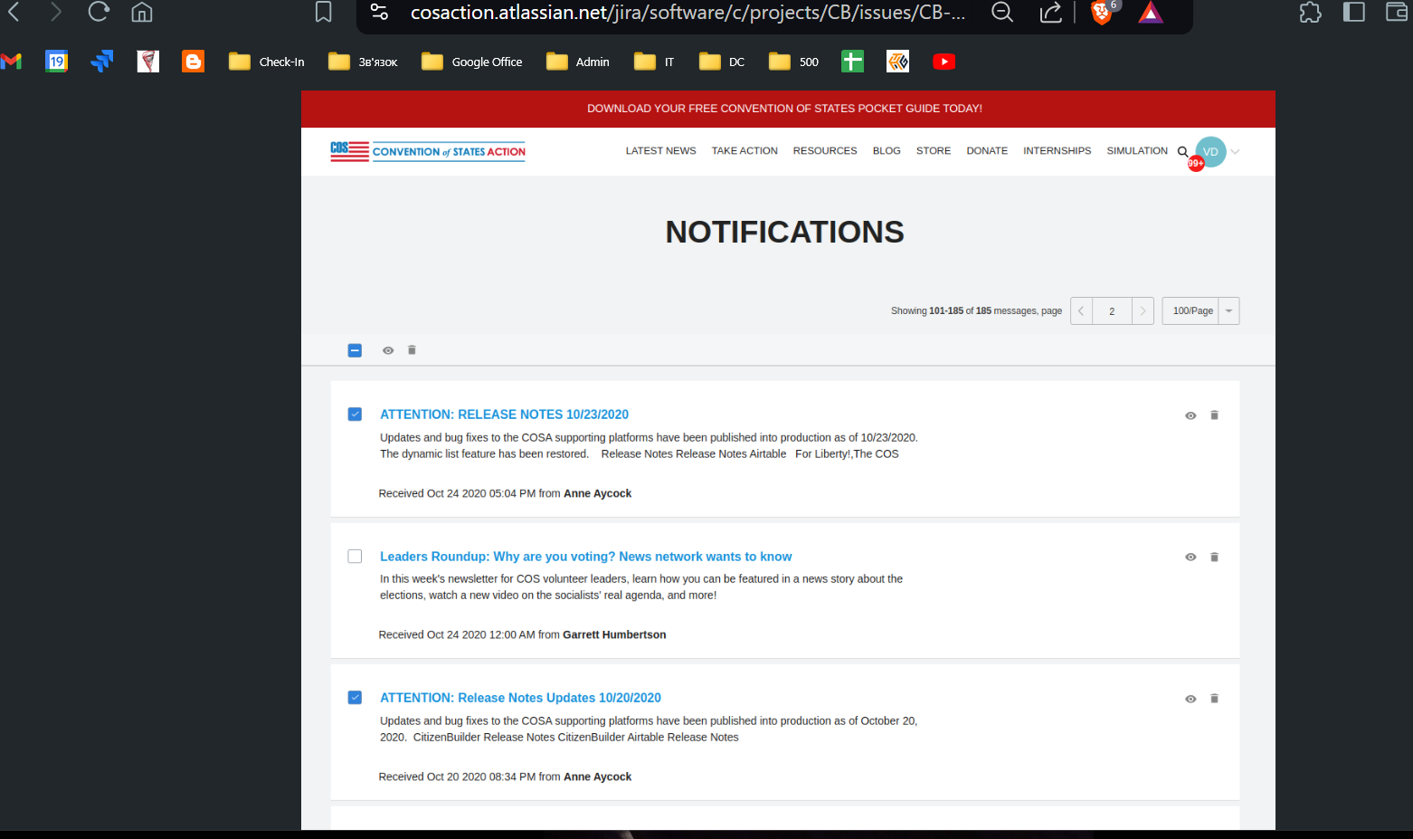Open ATTENTION: Release Notes Updates 10/20/2020 link

coord(520,698)
